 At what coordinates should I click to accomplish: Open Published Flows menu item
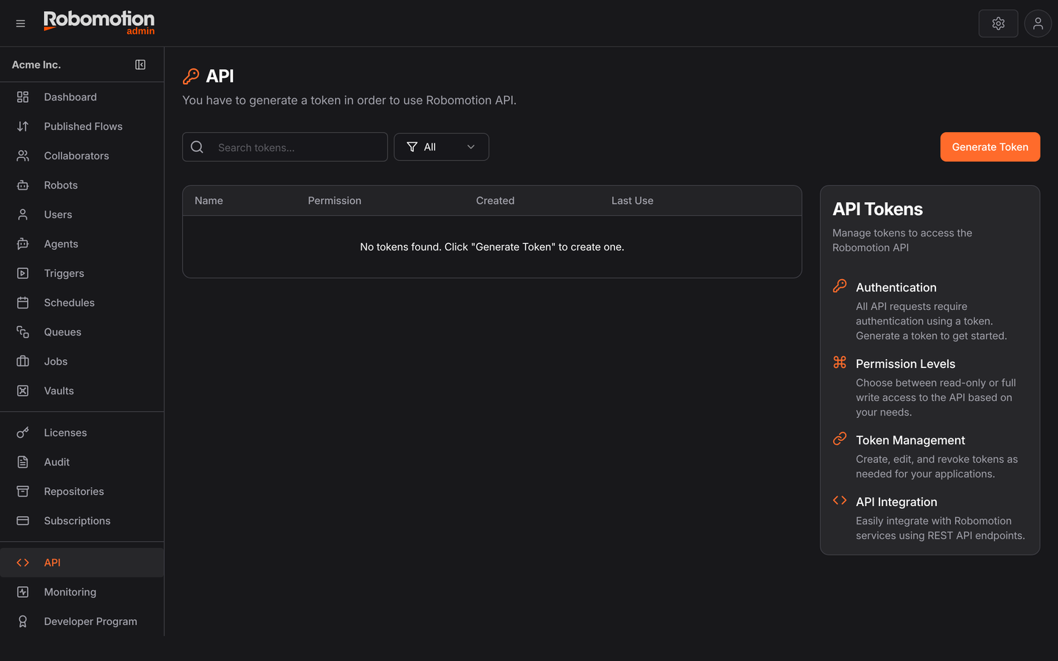click(x=82, y=126)
